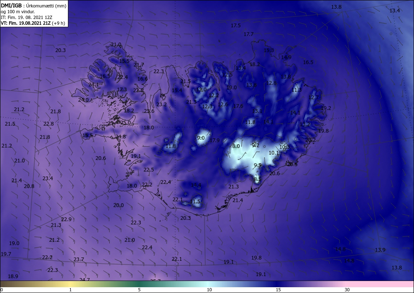
Task: Click the 12.7 value on the east coast
Action: pyautogui.click(x=314, y=98)
